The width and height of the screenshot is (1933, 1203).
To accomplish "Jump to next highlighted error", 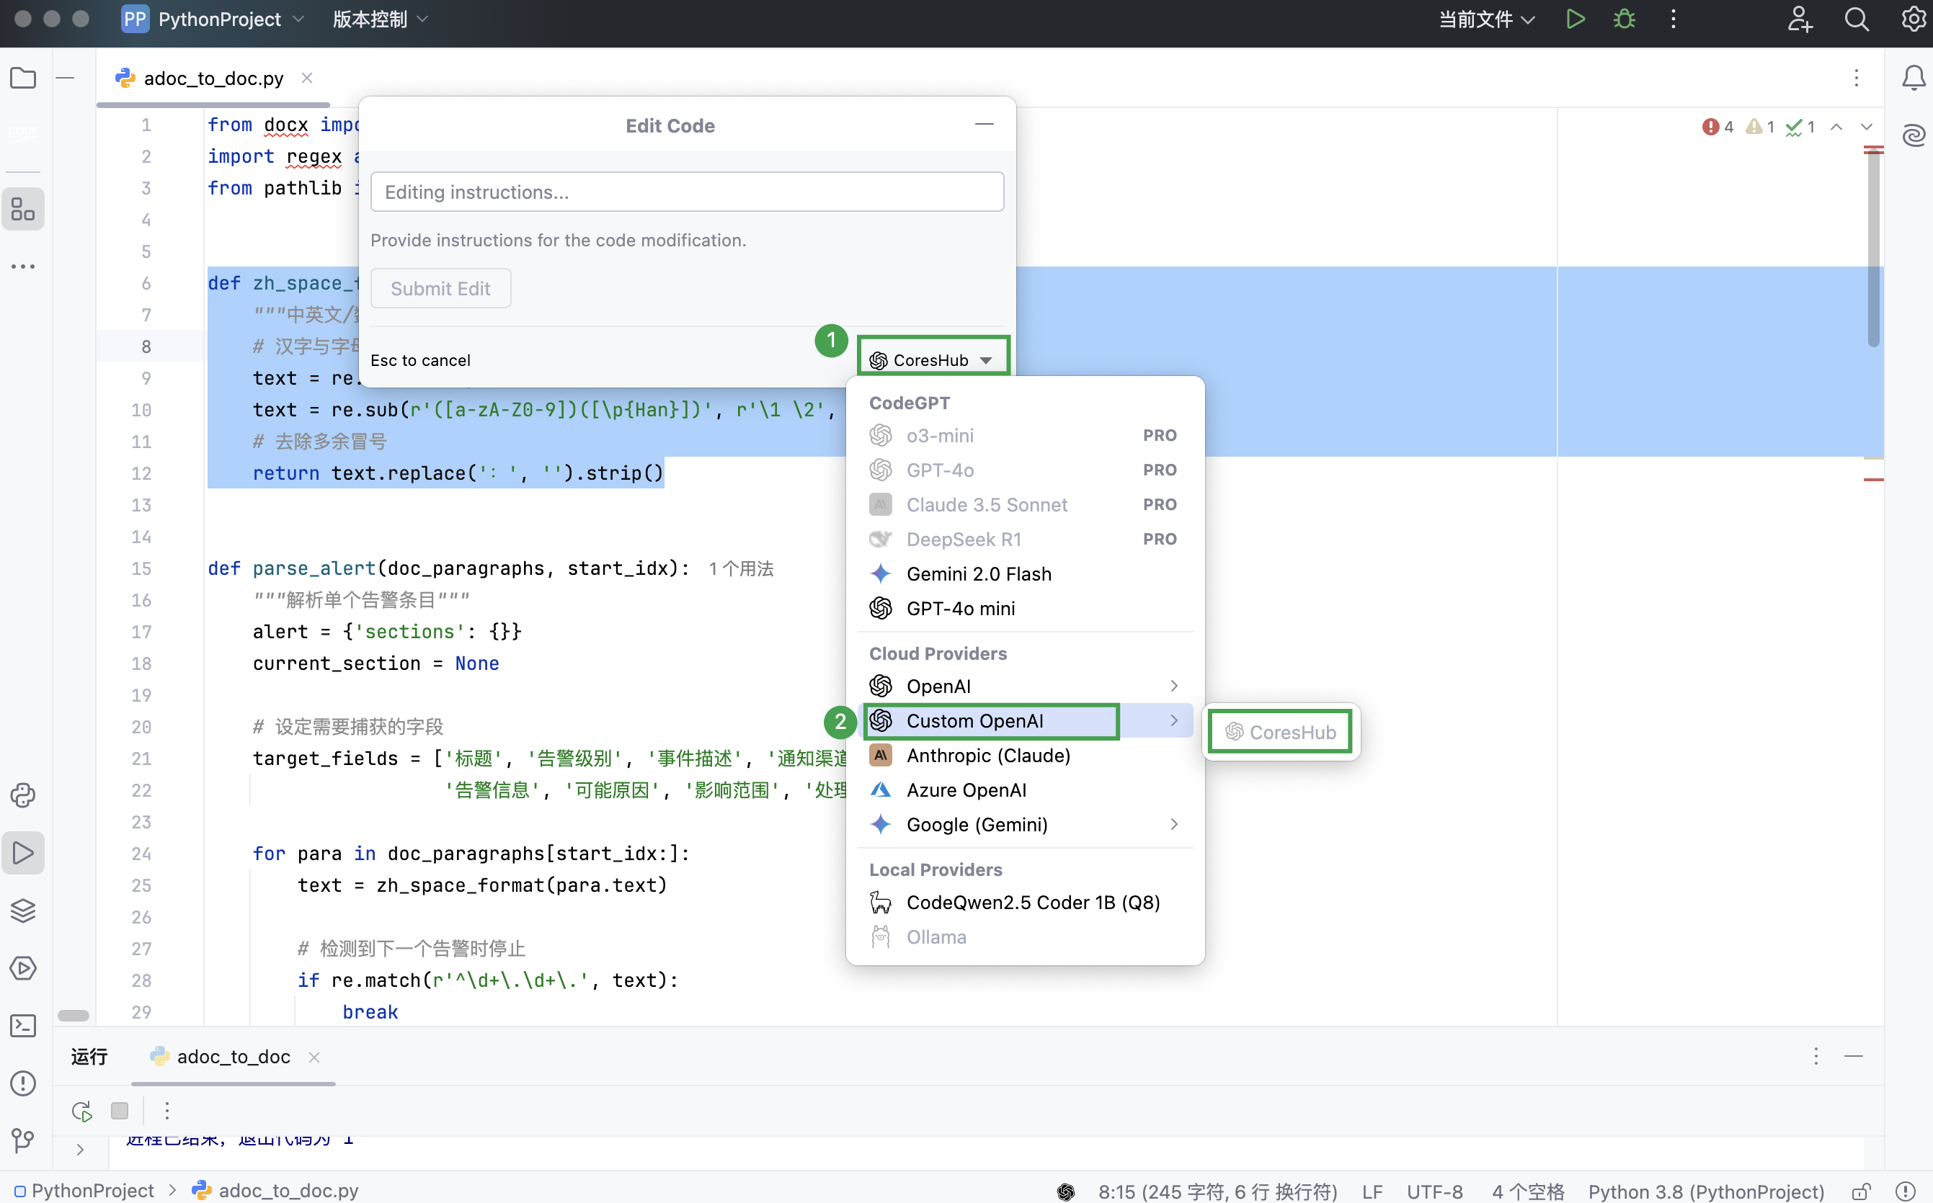I will pyautogui.click(x=1866, y=128).
